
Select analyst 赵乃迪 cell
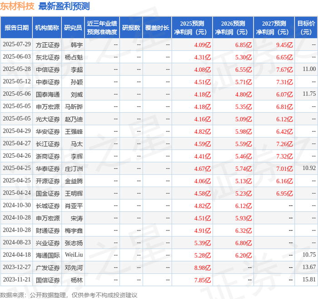pyautogui.click(x=74, y=119)
